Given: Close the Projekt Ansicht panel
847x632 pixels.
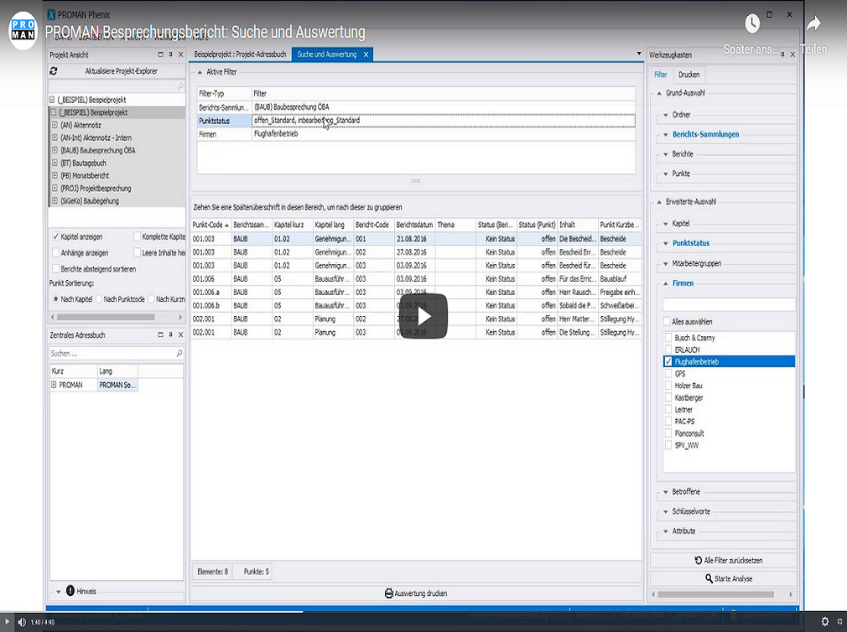Looking at the screenshot, I should pos(181,54).
